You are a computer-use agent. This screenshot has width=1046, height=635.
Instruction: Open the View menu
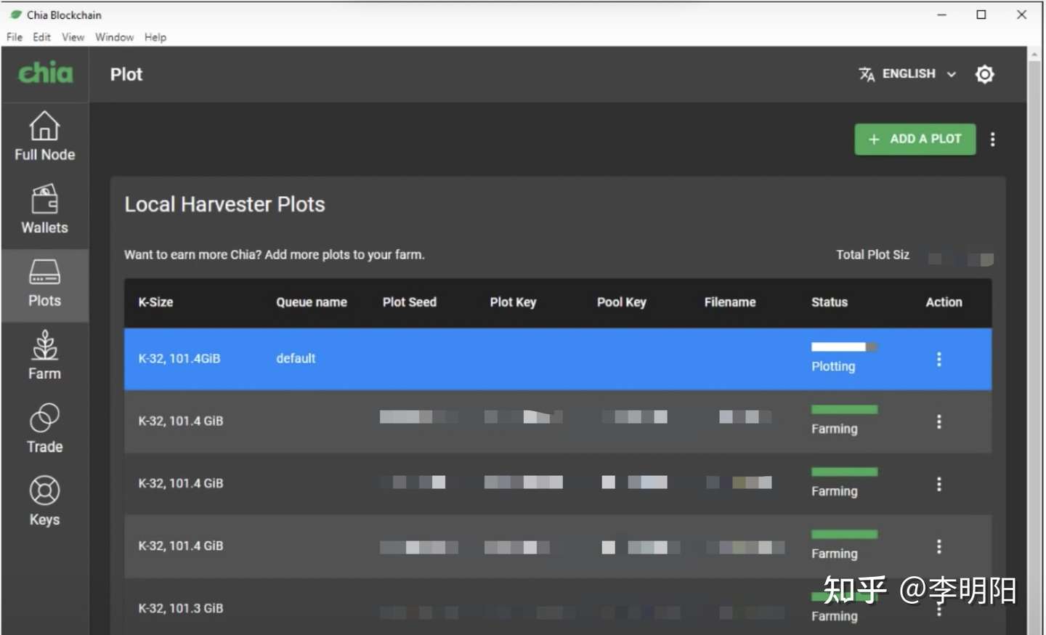pyautogui.click(x=73, y=37)
